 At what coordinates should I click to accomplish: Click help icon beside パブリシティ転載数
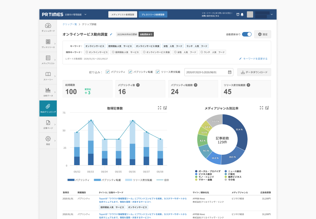(x=196, y=85)
